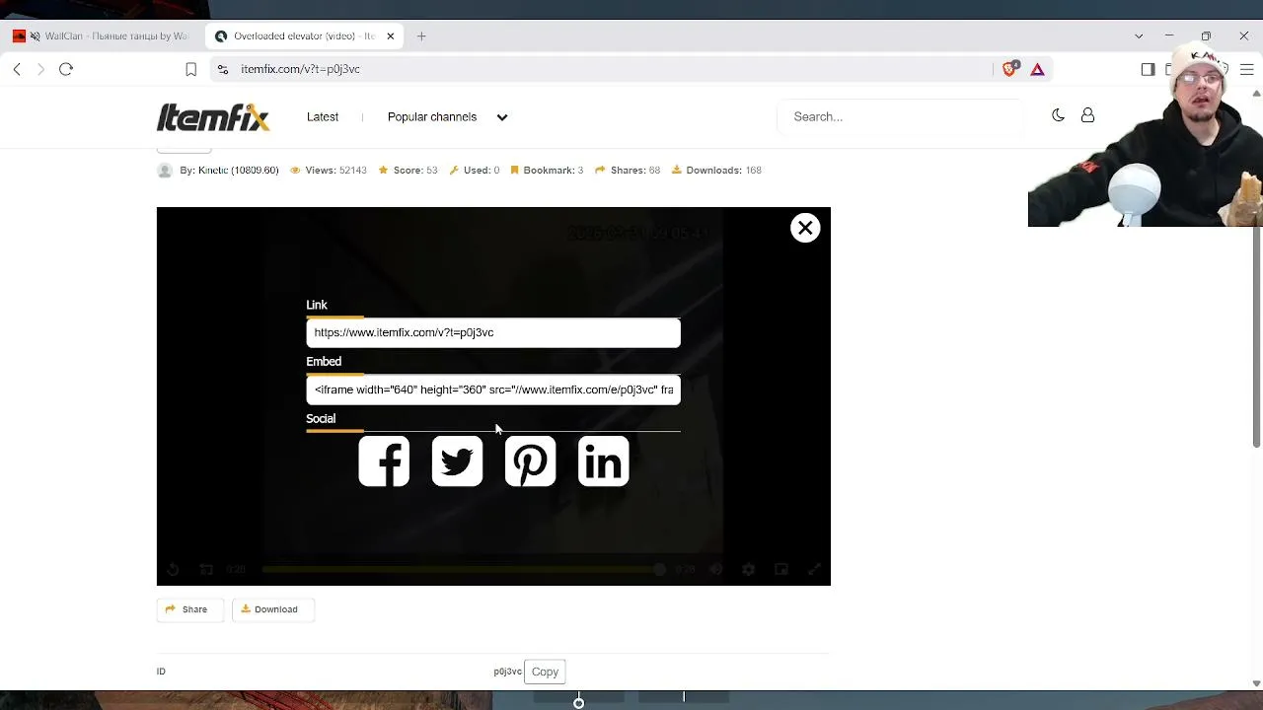Viewport: 1263px width, 710px height.
Task: Click the Used: 0 stat
Action: pyautogui.click(x=475, y=170)
